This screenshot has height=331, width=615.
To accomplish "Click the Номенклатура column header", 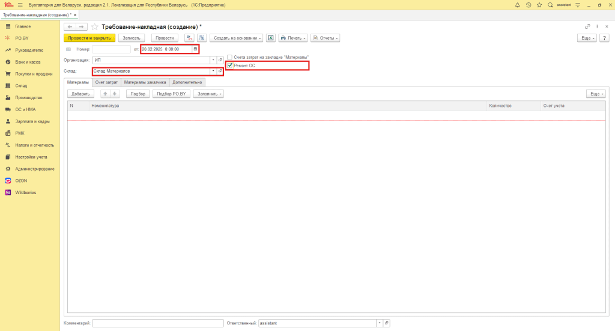I will pyautogui.click(x=288, y=106).
